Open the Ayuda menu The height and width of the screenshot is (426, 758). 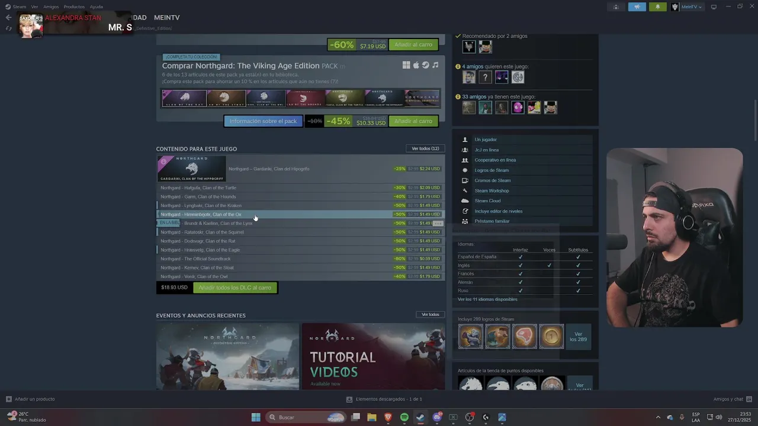coord(96,7)
